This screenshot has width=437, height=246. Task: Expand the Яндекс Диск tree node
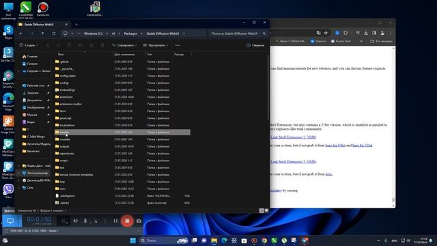coord(18,165)
